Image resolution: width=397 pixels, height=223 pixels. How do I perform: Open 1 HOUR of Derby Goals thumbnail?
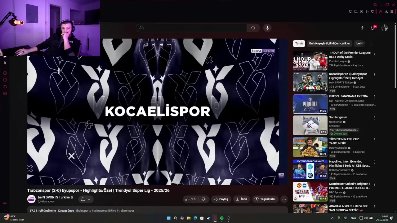coord(310,61)
